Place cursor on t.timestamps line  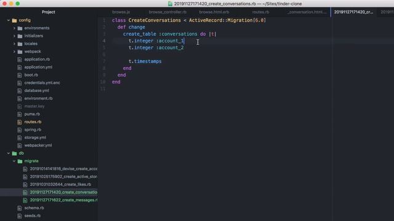pyautogui.click(x=145, y=61)
